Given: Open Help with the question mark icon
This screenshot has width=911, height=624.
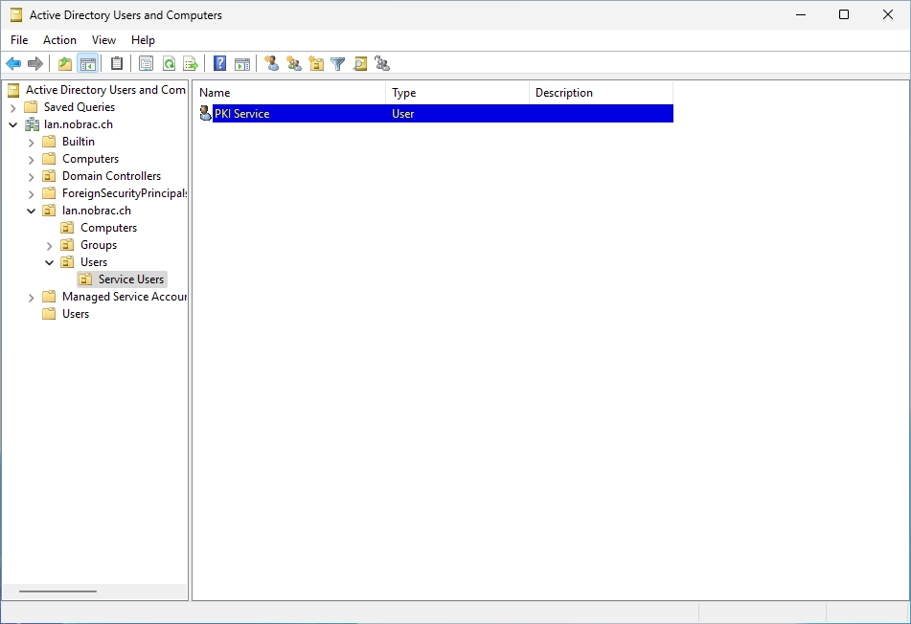Looking at the screenshot, I should [x=219, y=64].
